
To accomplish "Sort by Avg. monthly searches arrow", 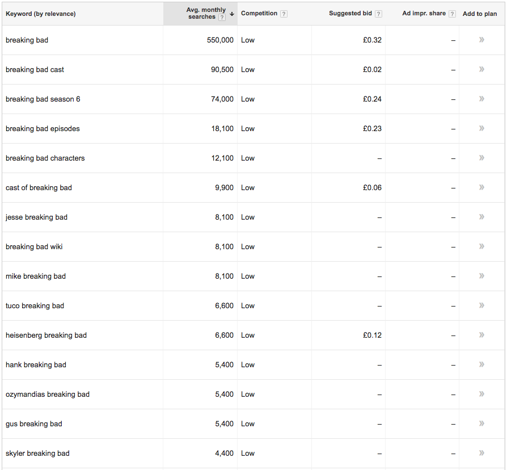I will (x=232, y=14).
